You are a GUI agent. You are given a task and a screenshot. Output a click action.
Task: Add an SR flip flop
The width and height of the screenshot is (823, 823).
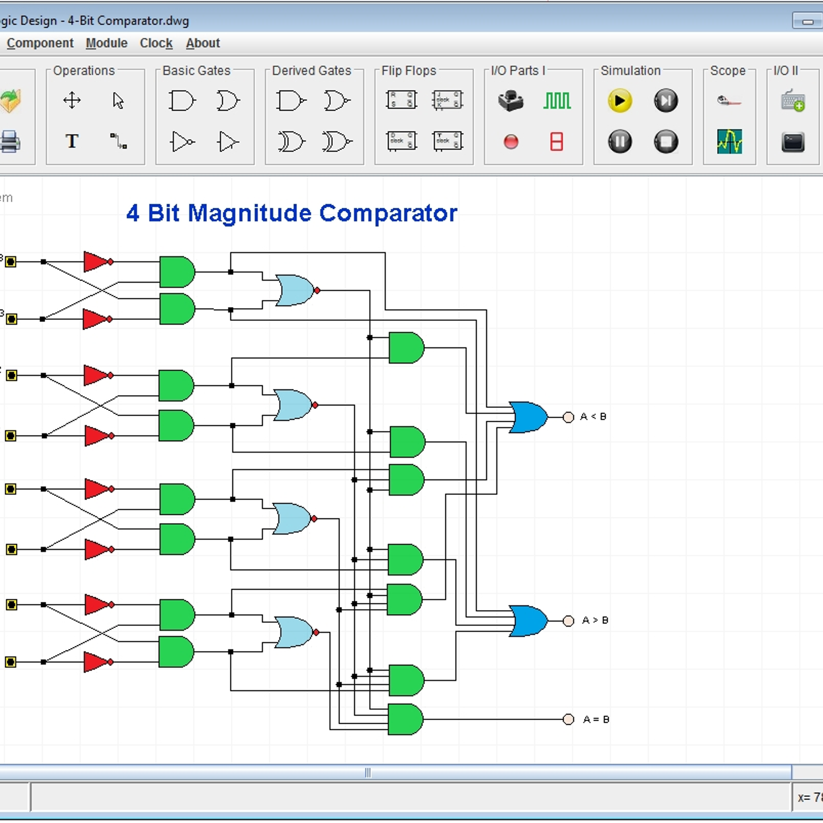(x=402, y=100)
